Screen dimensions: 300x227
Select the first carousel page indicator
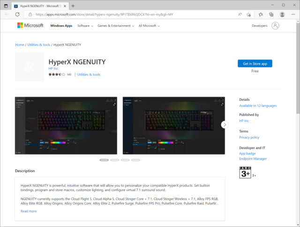104,160
